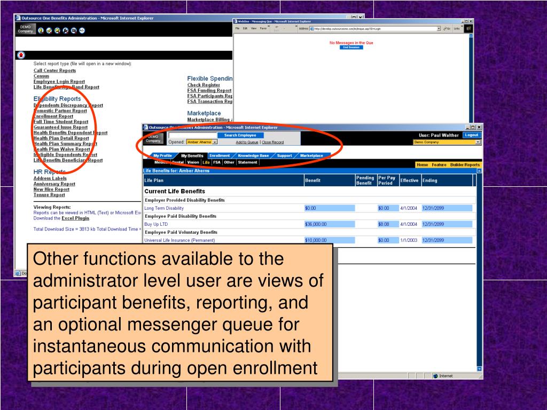Click Feature in the yellow admin bar

click(439, 165)
